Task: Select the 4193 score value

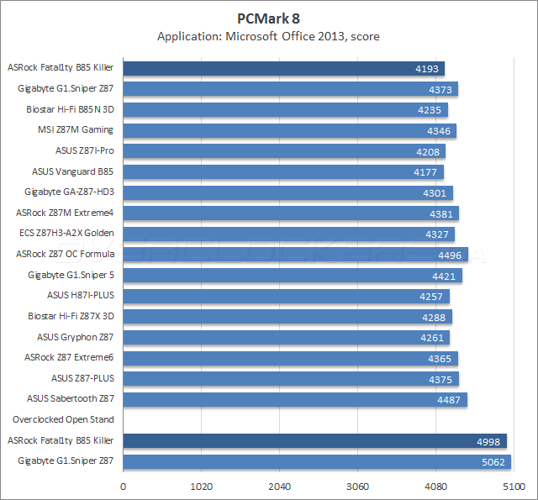Action: point(427,69)
